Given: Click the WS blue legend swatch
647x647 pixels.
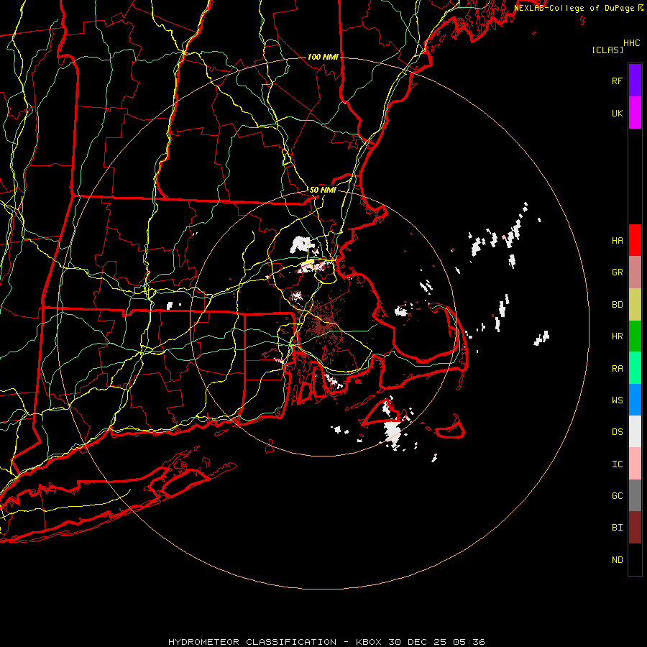Looking at the screenshot, I should (x=635, y=400).
